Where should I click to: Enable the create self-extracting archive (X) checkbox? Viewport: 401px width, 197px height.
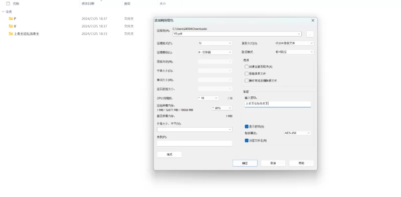(x=247, y=66)
